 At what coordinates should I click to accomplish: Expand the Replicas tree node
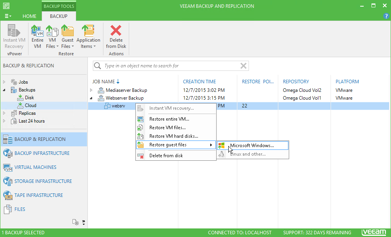pos(4,113)
